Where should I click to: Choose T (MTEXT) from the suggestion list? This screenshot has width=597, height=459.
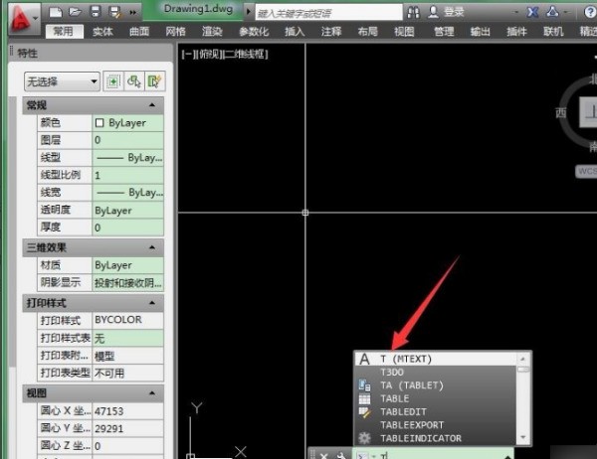[x=436, y=359]
